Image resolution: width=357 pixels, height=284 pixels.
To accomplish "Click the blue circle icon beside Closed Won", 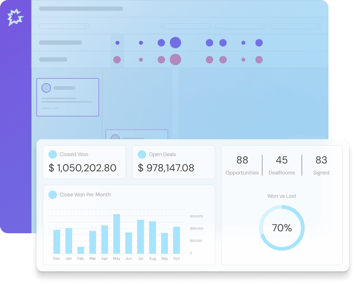I will [52, 154].
